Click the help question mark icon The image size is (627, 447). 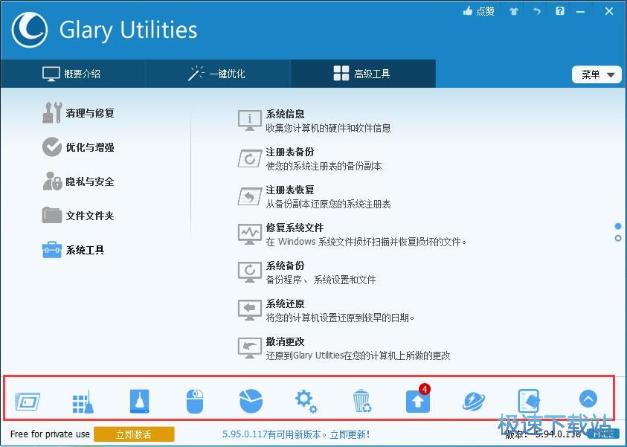[x=560, y=11]
